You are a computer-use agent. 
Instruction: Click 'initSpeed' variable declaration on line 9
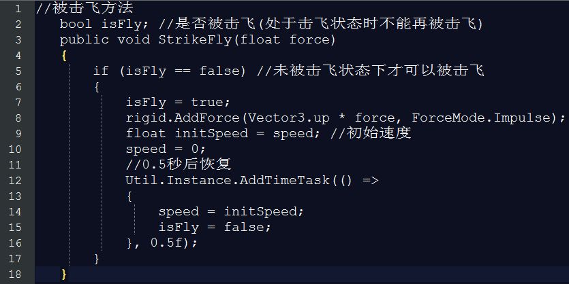(211, 133)
